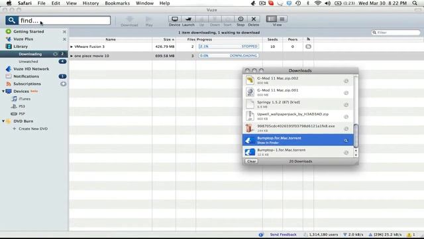Click the chat icon in VMware Fusion row

point(308,46)
